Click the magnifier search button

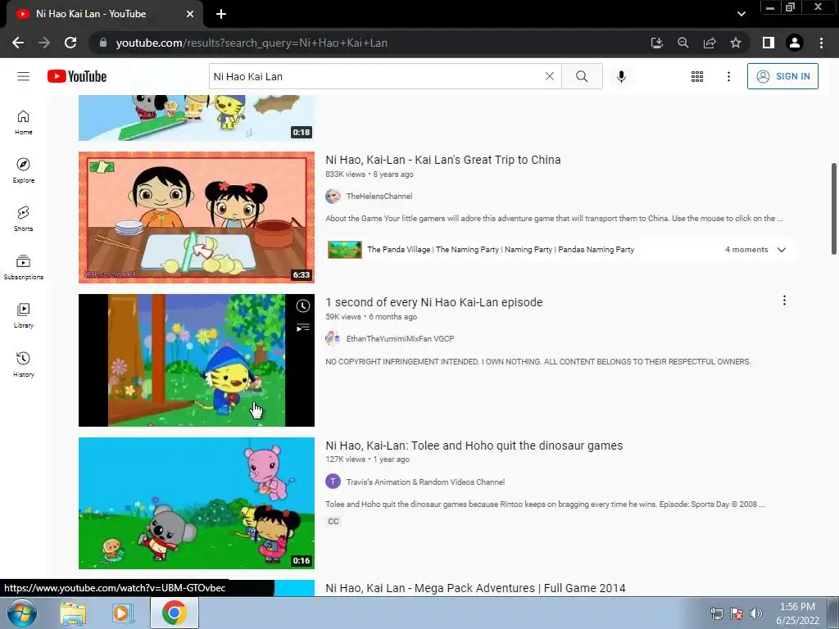click(582, 76)
